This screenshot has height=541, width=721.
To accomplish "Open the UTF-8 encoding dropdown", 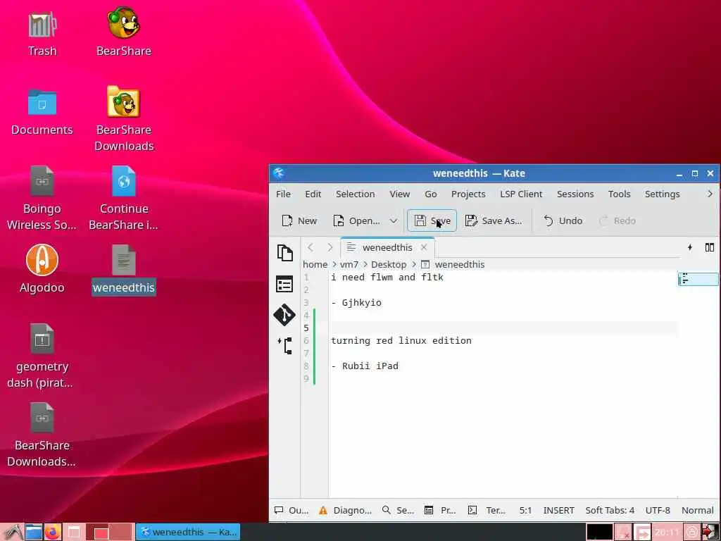I will coord(658,510).
